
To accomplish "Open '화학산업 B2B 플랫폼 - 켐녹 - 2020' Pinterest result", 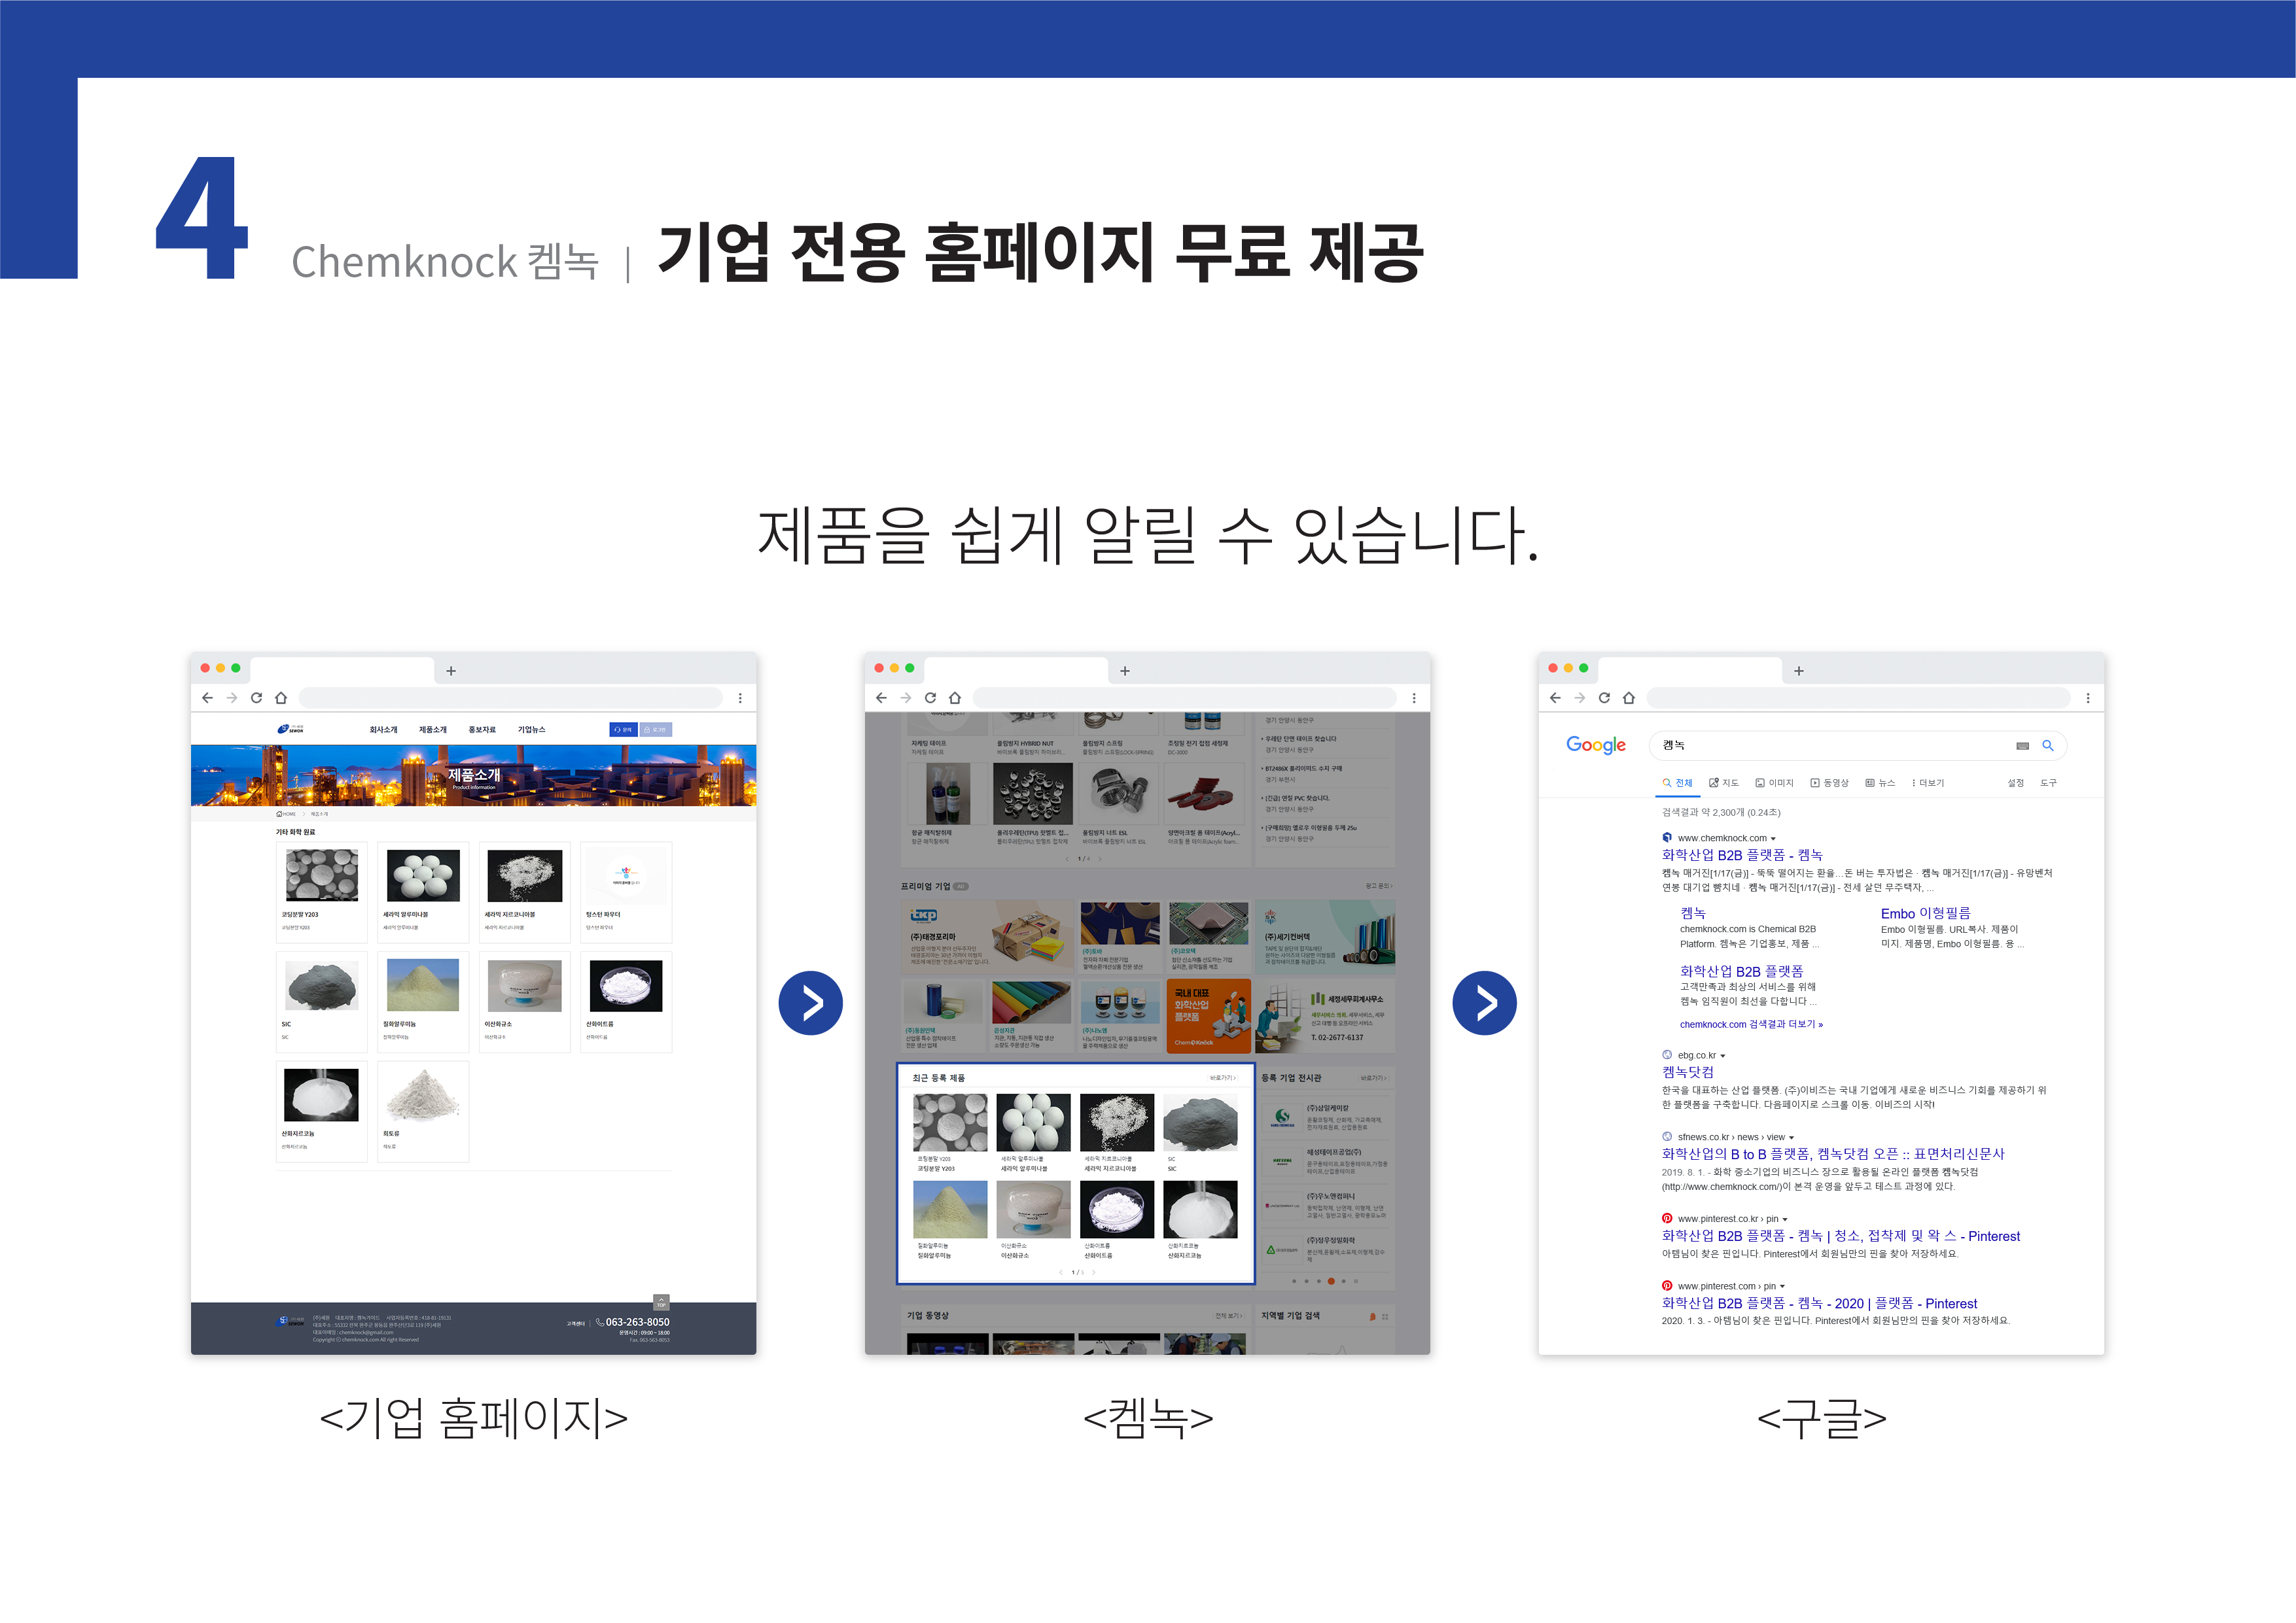I will click(1819, 1303).
